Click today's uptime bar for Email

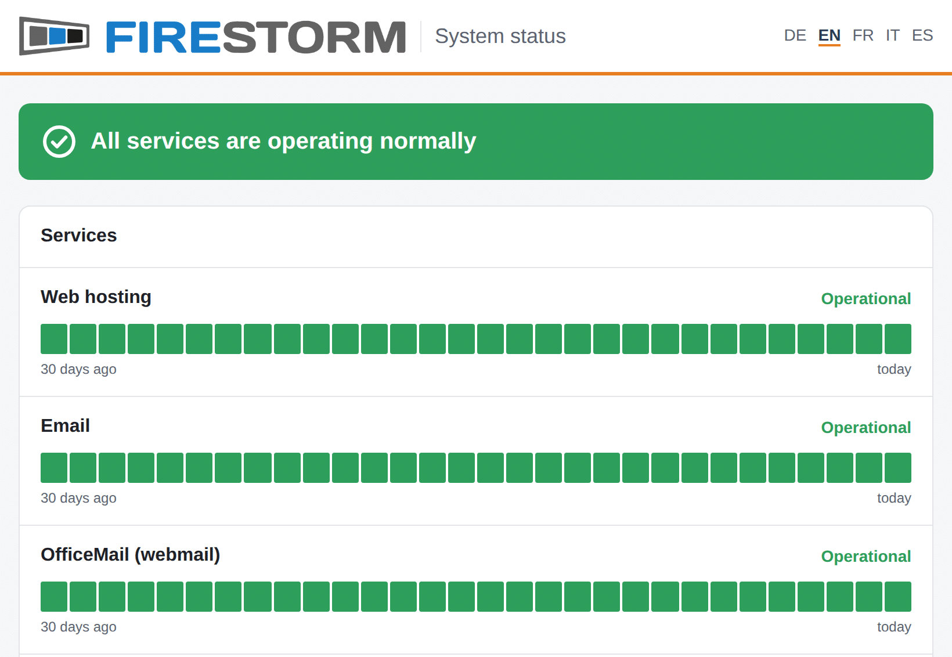pos(898,468)
